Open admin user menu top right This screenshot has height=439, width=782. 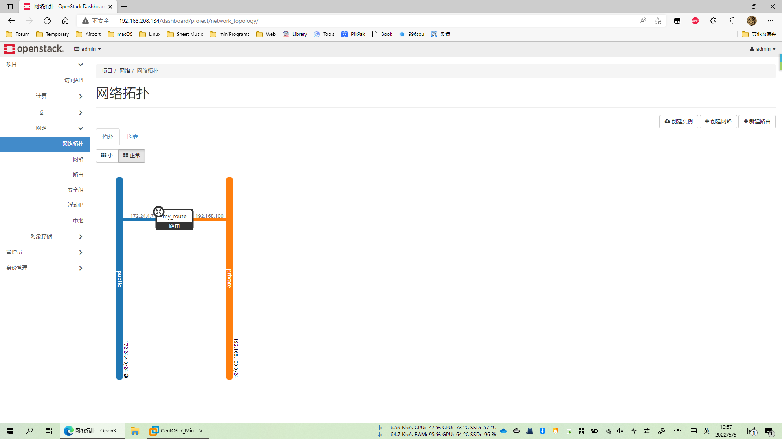tap(762, 49)
